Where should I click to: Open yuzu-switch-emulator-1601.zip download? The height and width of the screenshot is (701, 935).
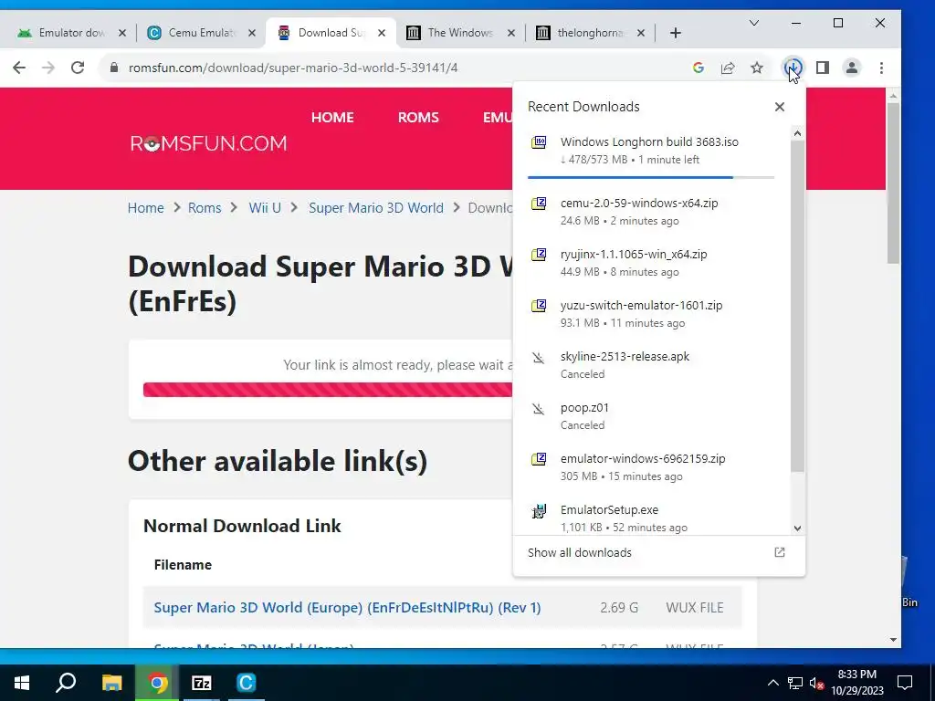[x=651, y=314]
